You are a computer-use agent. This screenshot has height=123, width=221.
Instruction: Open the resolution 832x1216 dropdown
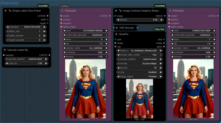pos(27,27)
